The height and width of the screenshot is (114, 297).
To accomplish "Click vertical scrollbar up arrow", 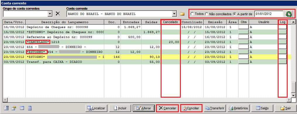I will point(293,22).
